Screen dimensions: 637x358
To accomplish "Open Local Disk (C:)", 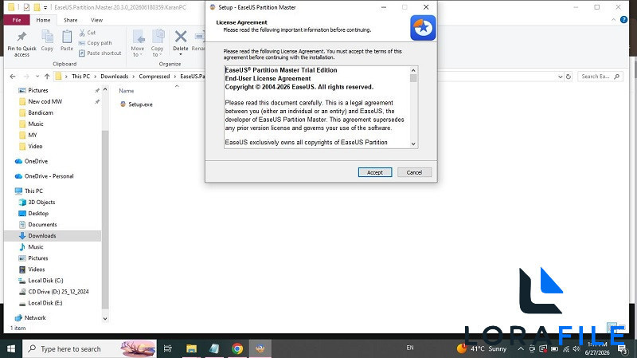I will [x=45, y=281].
